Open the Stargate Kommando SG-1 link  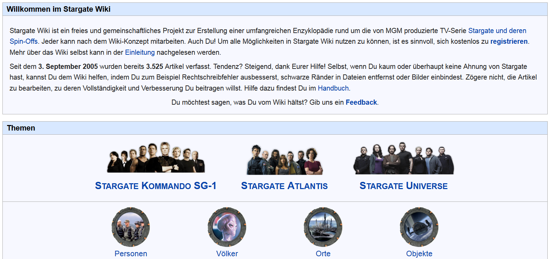[156, 186]
